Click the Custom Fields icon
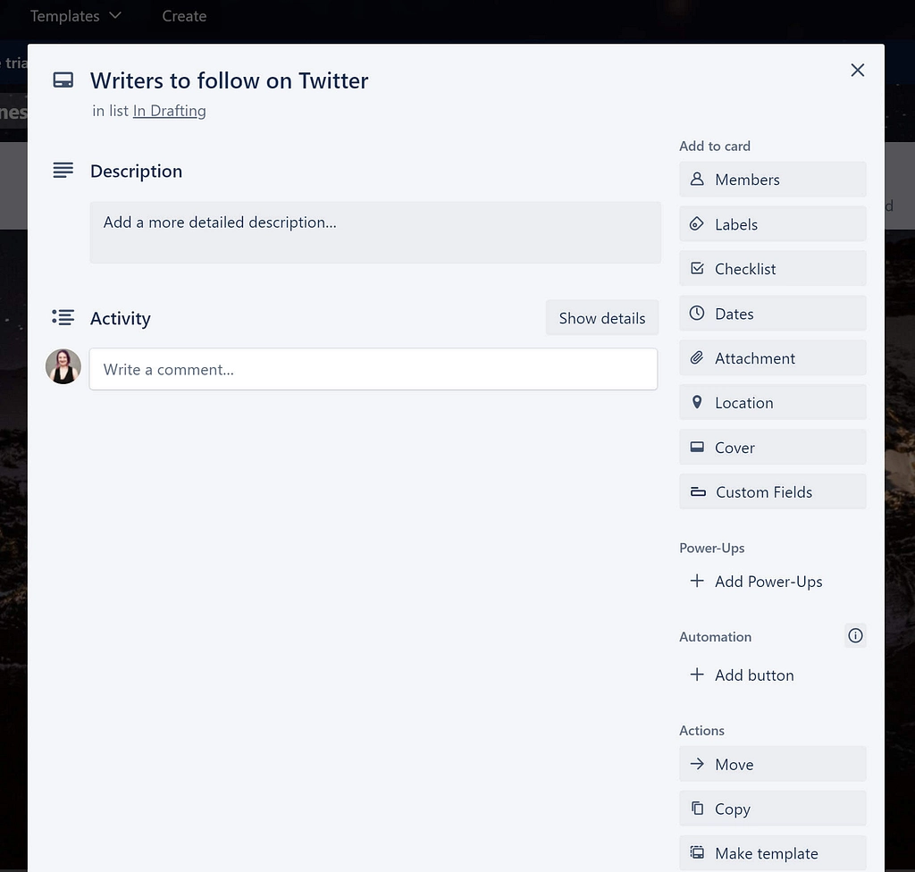Screen dimensions: 915x872 tap(698, 491)
